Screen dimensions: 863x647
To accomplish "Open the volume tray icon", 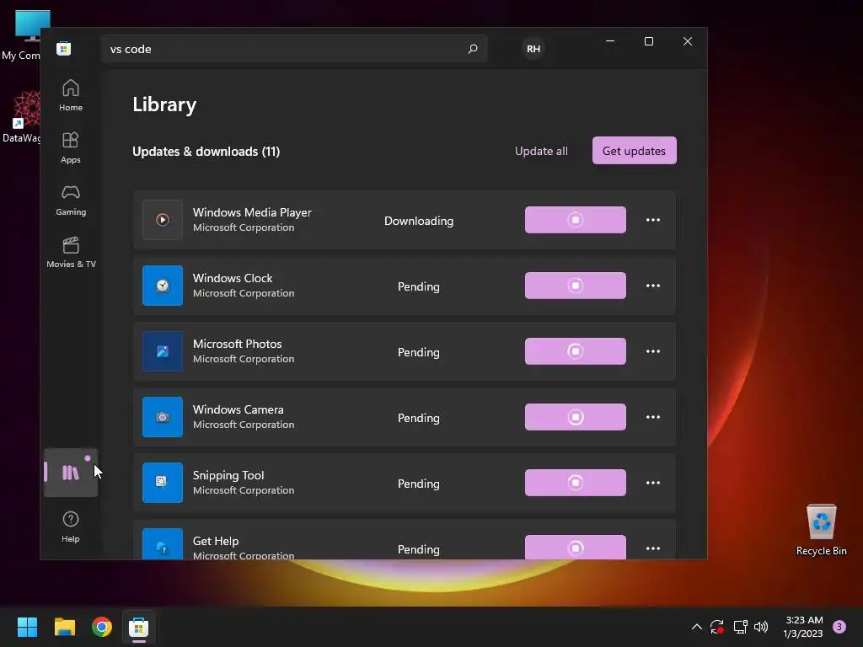I will point(761,627).
